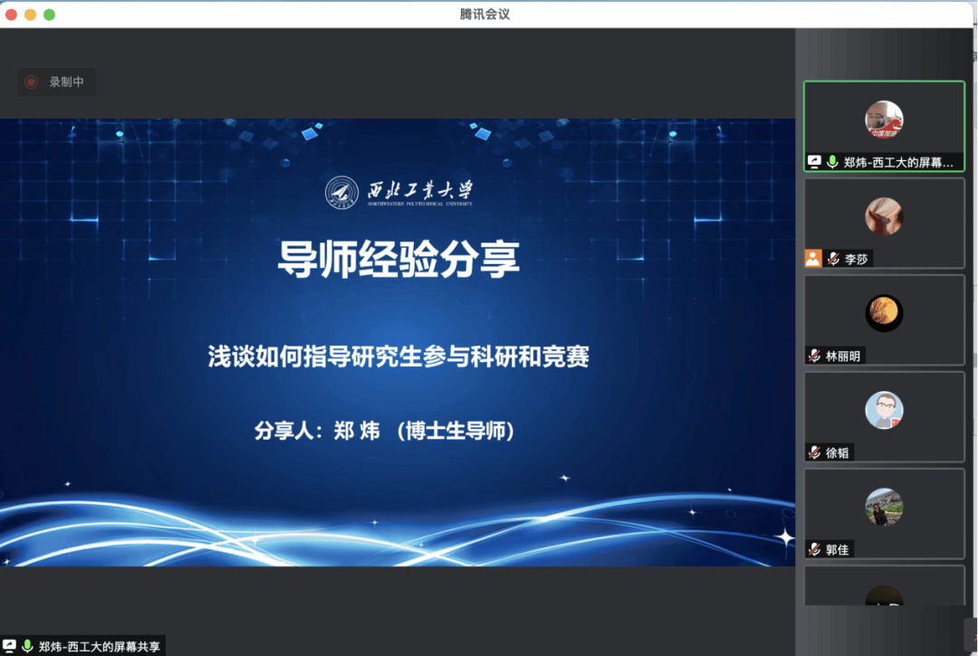Select 徐韬's cartoon avatar thumbnail
978x656 pixels.
pos(884,410)
